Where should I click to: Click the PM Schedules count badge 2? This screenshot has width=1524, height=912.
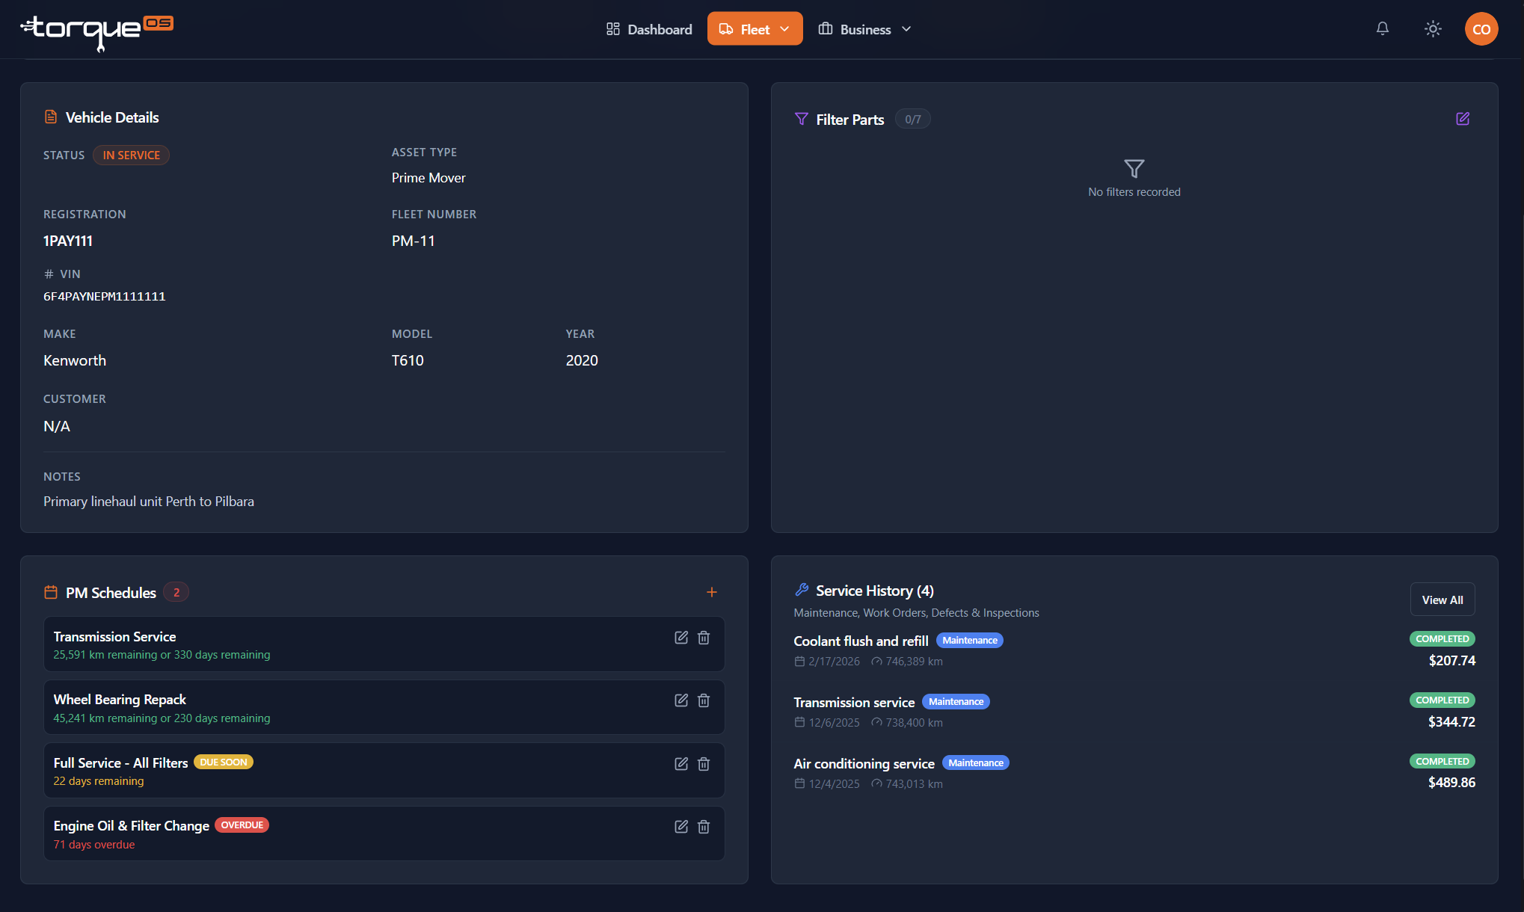coord(176,592)
